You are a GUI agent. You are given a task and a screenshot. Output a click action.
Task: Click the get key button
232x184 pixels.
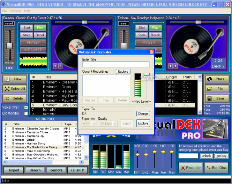coord(221,156)
